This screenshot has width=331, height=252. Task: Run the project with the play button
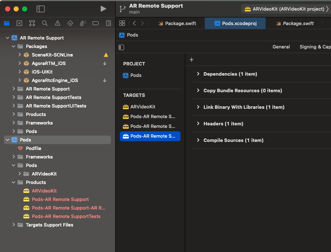tap(103, 9)
